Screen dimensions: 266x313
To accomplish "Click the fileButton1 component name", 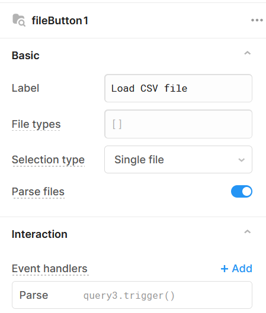I will [x=60, y=21].
